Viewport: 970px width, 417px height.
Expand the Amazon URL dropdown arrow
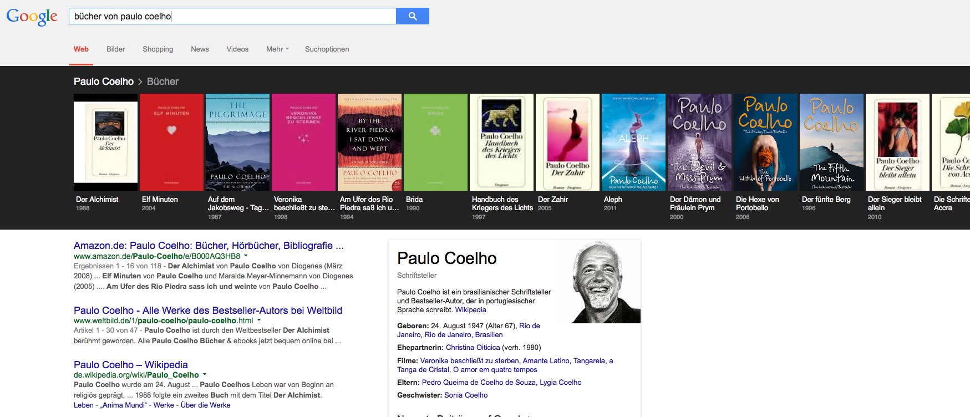coord(245,256)
